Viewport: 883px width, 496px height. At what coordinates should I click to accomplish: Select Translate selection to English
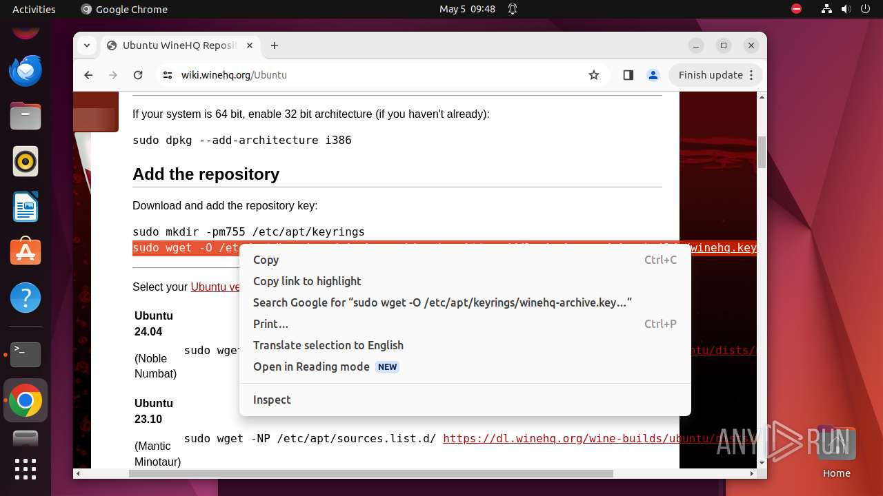click(465, 345)
